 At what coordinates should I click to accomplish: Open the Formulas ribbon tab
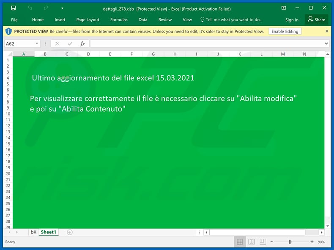119,19
